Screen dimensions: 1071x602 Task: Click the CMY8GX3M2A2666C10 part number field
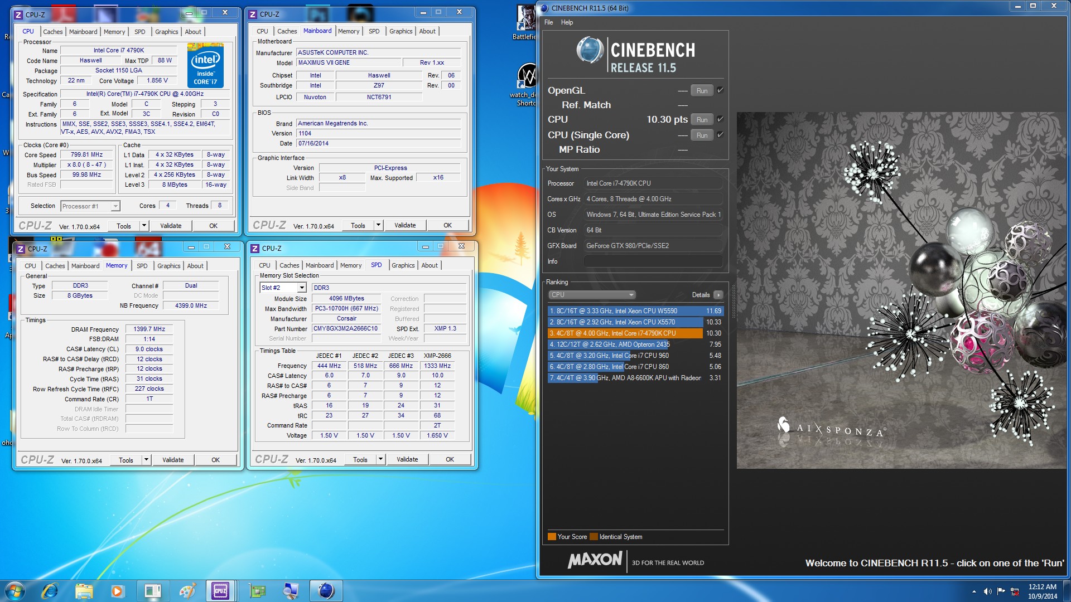click(346, 329)
